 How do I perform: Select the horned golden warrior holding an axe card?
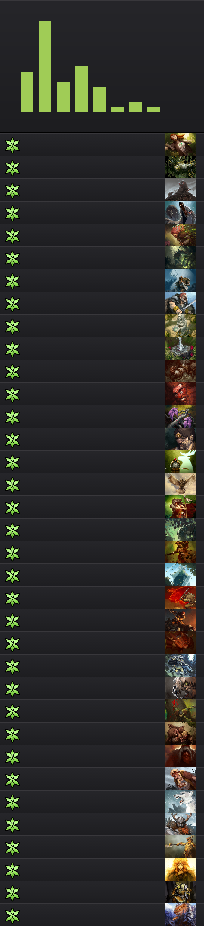pos(180,847)
